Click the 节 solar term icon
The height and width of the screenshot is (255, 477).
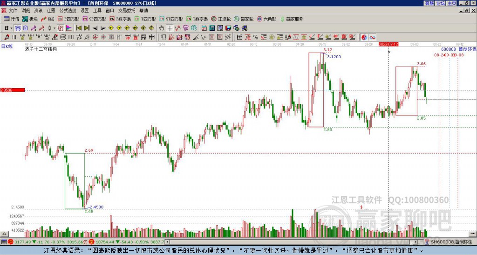click(x=185, y=28)
